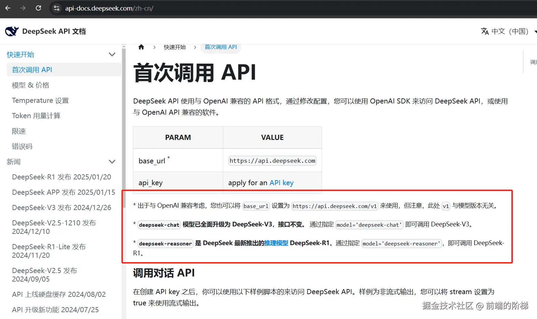537x319 pixels.
Task: Open 错误码 sidebar item
Action: [x=22, y=146]
